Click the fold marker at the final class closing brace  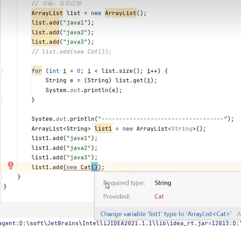click(1, 186)
